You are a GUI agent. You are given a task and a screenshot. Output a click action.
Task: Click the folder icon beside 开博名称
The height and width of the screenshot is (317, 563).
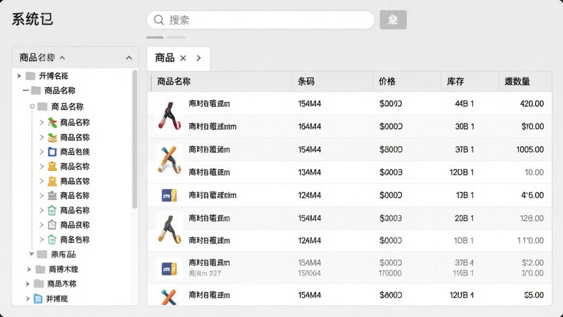pyautogui.click(x=31, y=76)
